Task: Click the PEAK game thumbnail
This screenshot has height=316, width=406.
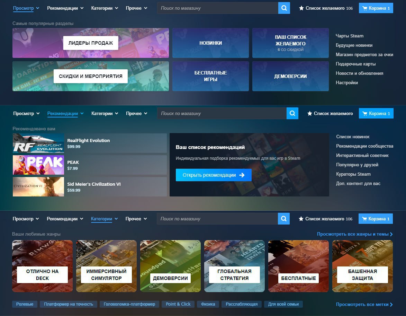Action: click(38, 165)
